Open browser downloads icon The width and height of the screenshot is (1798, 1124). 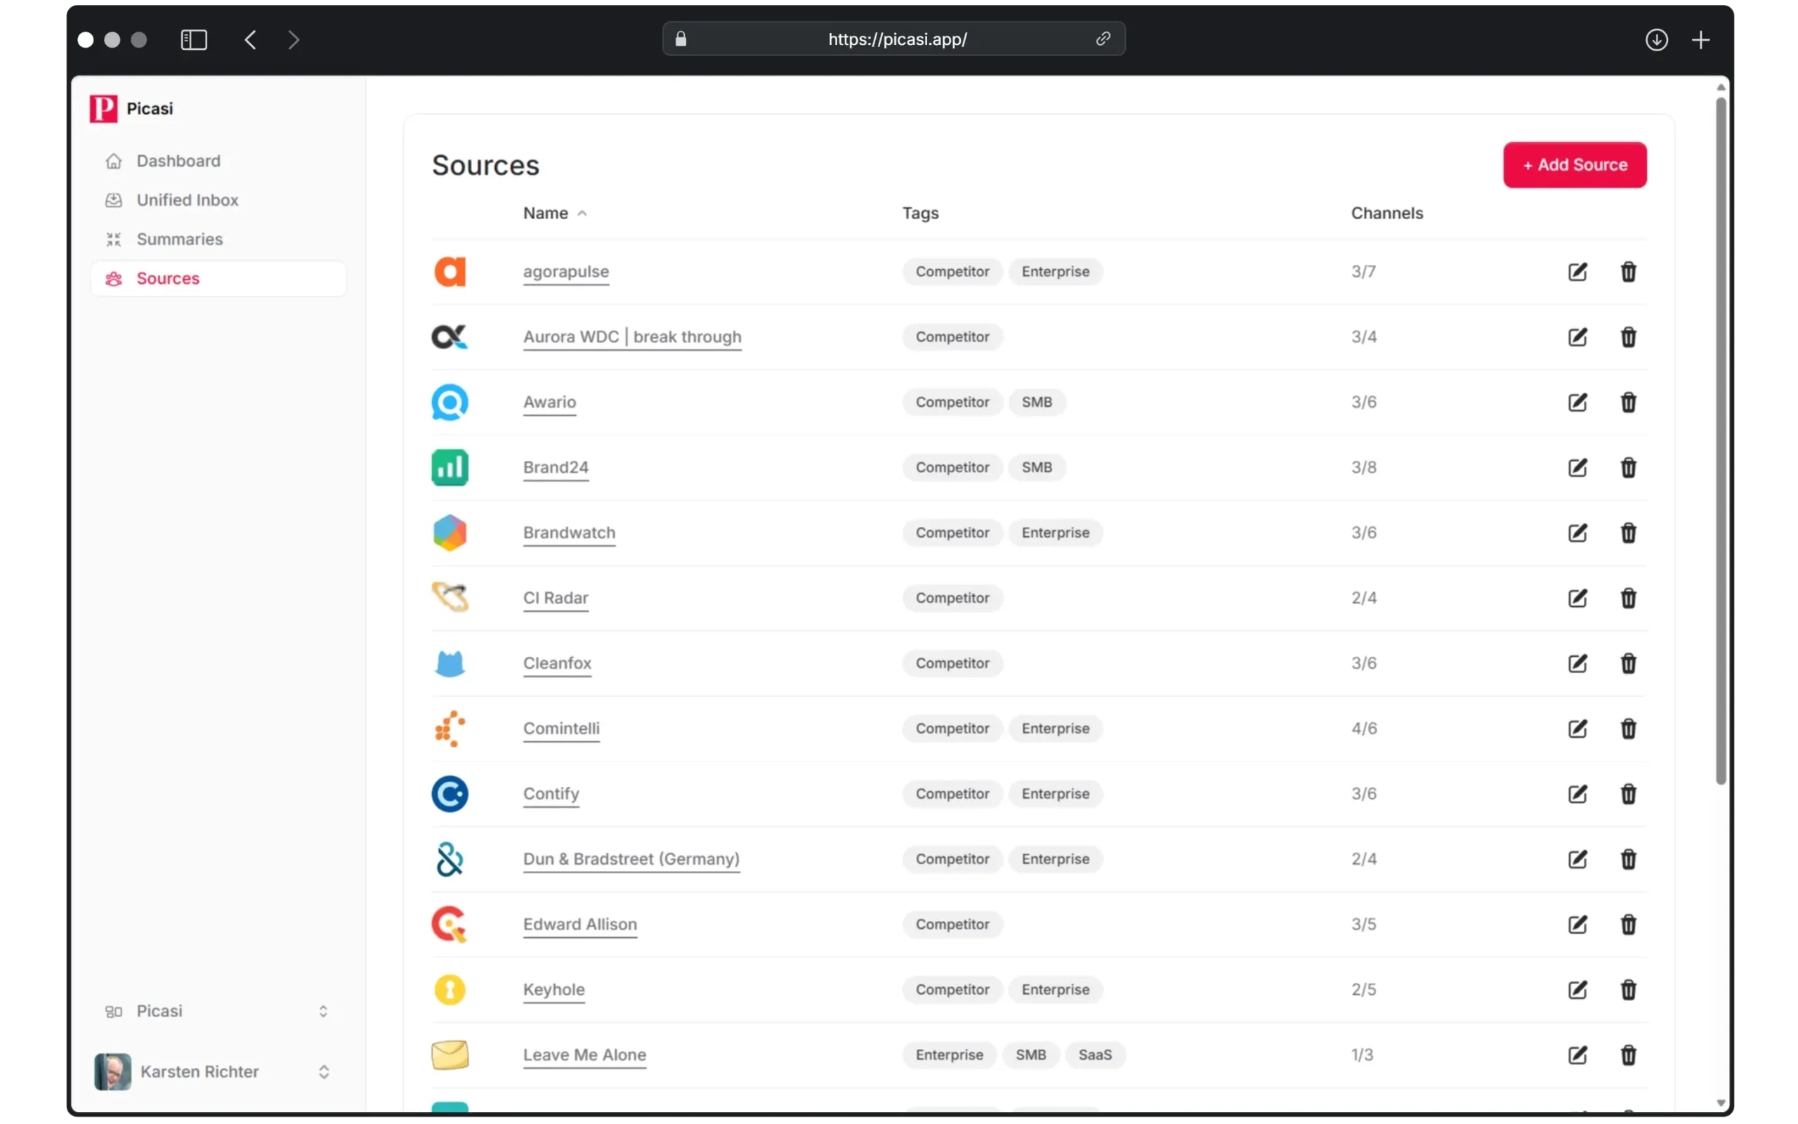click(x=1656, y=39)
